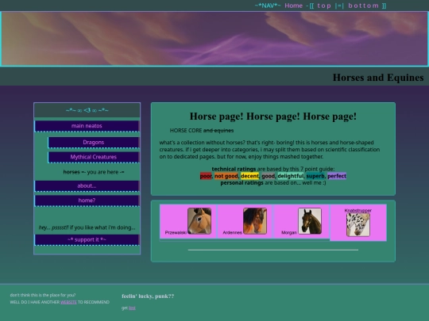
Task: Click the 'Horse page!' main heading
Action: click(x=273, y=117)
